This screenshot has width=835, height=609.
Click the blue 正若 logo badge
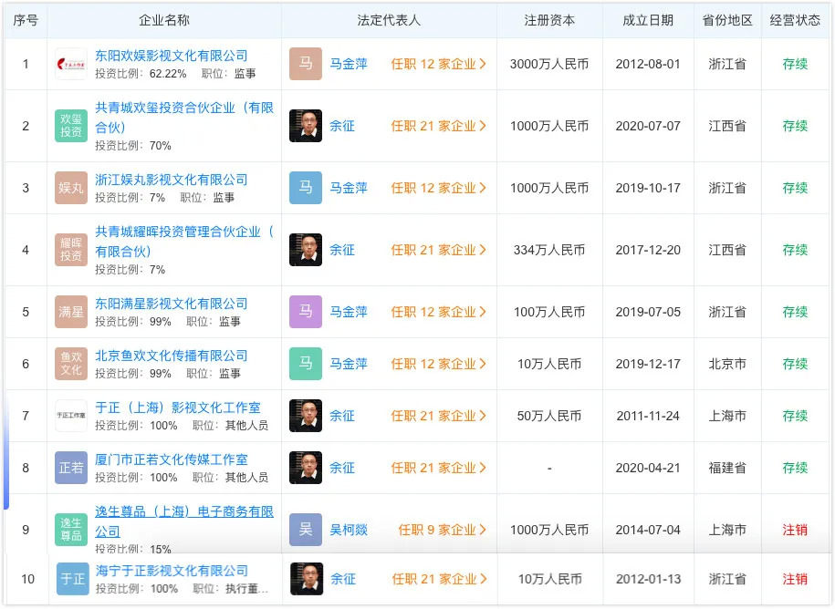71,468
